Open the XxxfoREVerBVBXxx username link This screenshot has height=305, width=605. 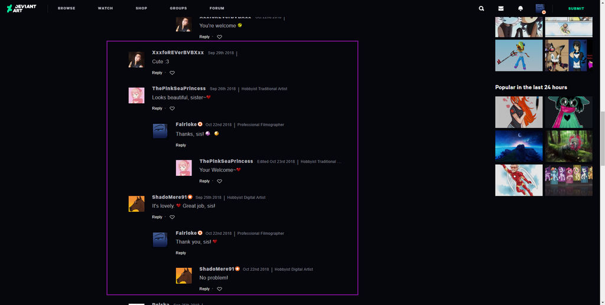[x=178, y=53]
